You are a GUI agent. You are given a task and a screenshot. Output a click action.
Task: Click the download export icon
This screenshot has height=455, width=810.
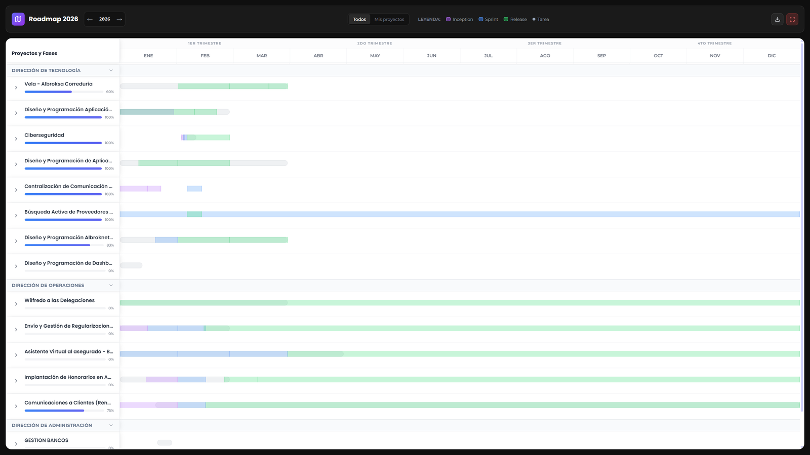click(777, 19)
